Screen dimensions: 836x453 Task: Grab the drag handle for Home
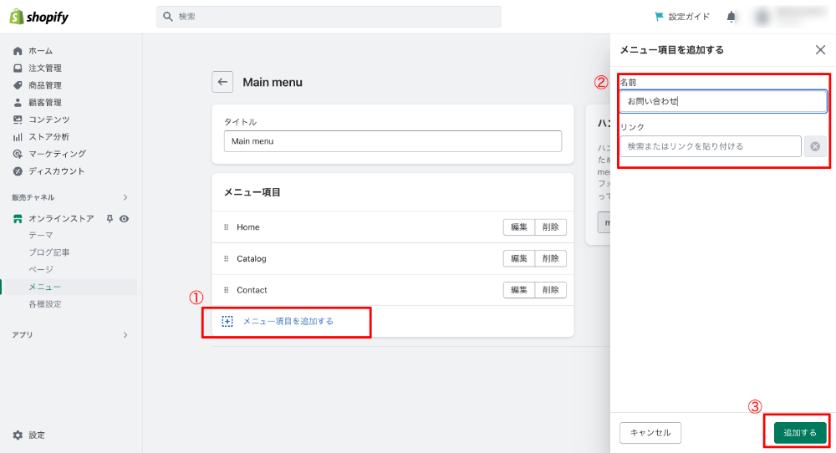click(226, 227)
